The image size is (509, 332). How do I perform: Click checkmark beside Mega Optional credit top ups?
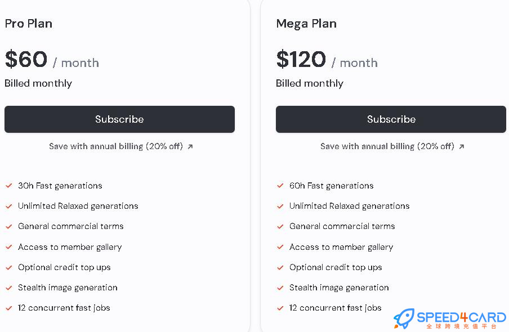point(280,267)
